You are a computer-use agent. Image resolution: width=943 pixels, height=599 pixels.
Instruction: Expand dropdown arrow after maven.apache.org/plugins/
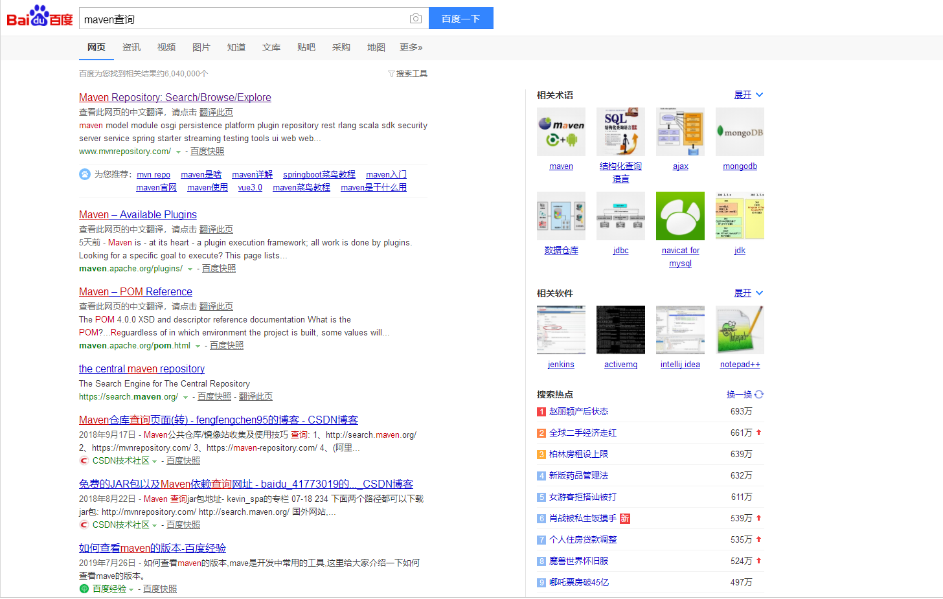click(x=190, y=269)
